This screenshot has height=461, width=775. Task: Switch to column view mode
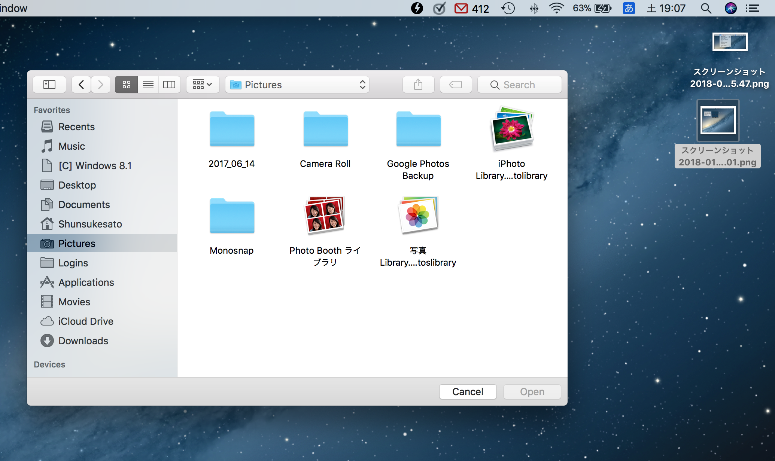tap(169, 85)
